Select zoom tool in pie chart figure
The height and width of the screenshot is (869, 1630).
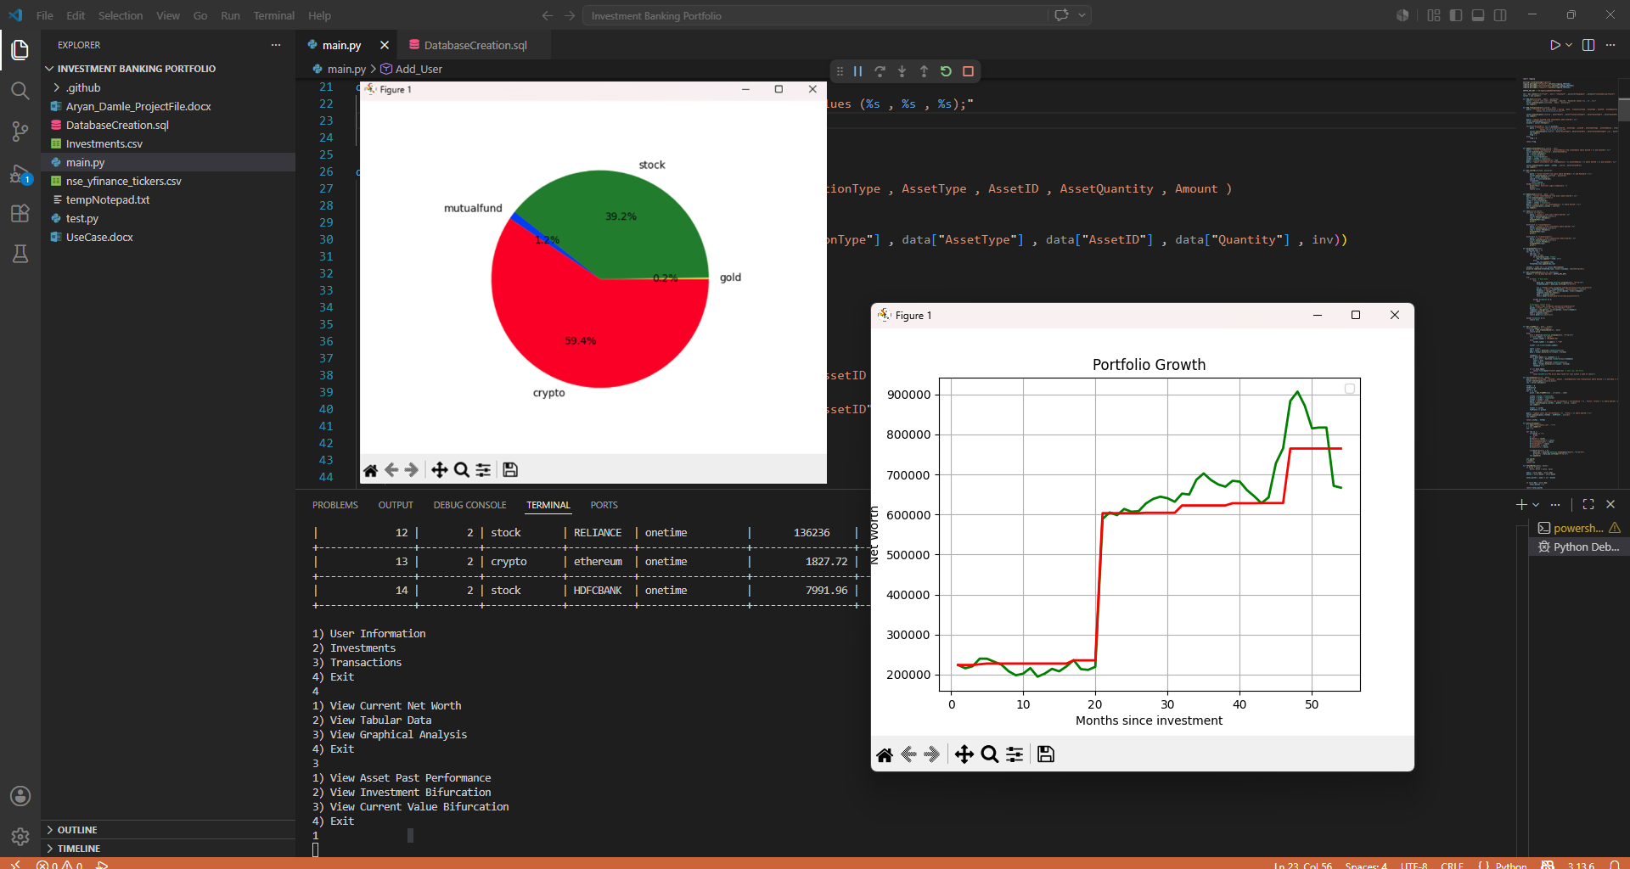point(462,469)
